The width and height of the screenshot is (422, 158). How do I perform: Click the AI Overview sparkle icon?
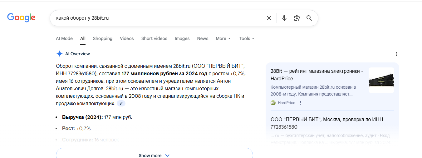tap(59, 54)
